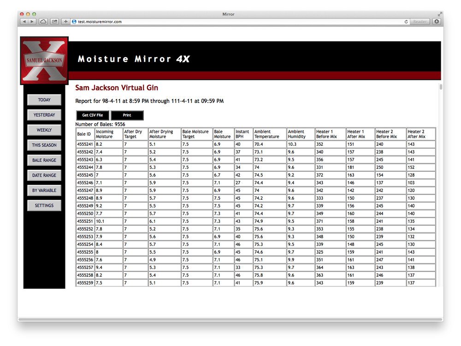Click the browser back arrow

click(x=24, y=22)
